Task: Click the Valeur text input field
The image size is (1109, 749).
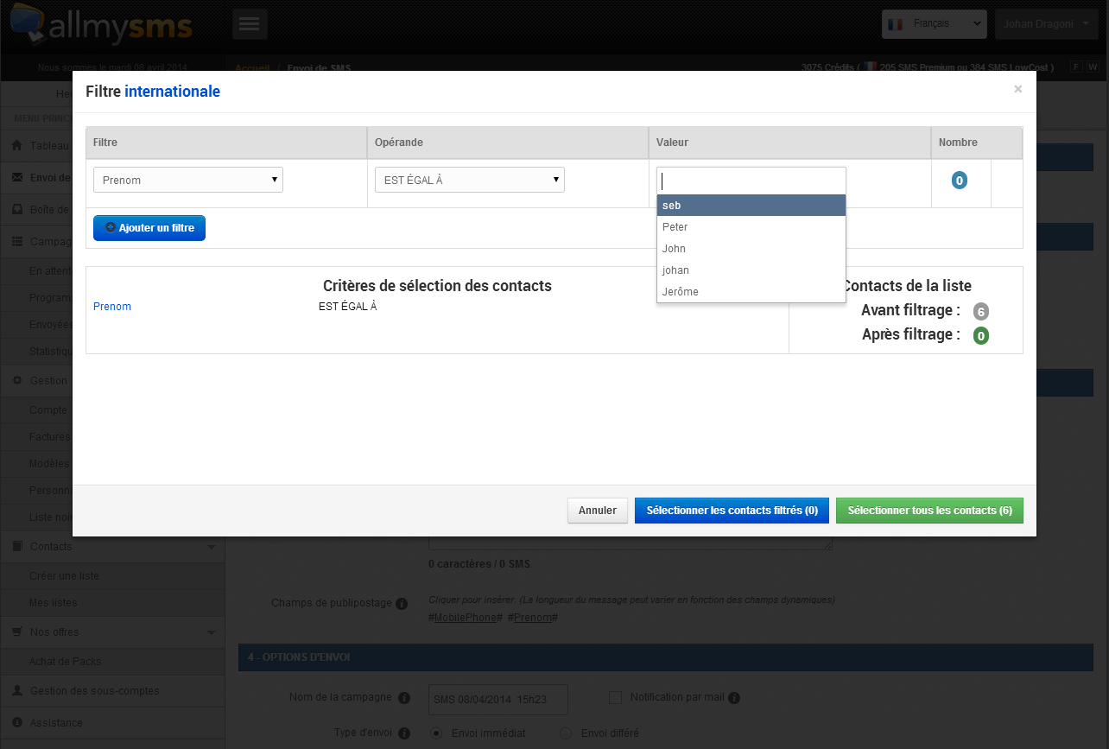Action: click(751, 181)
